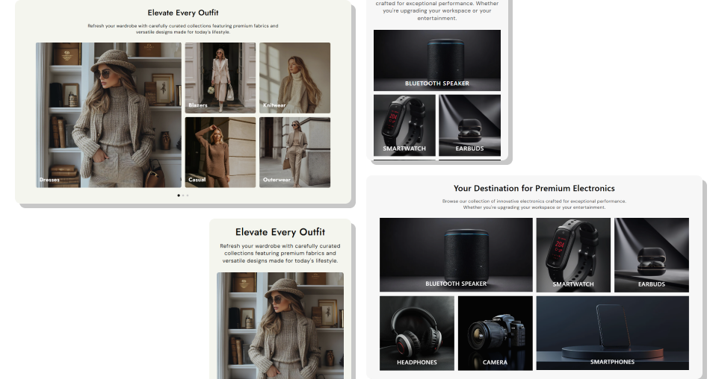The image size is (710, 379).
Task: Open Smartwatch tile in the wide electronics card
Action: coord(573,255)
